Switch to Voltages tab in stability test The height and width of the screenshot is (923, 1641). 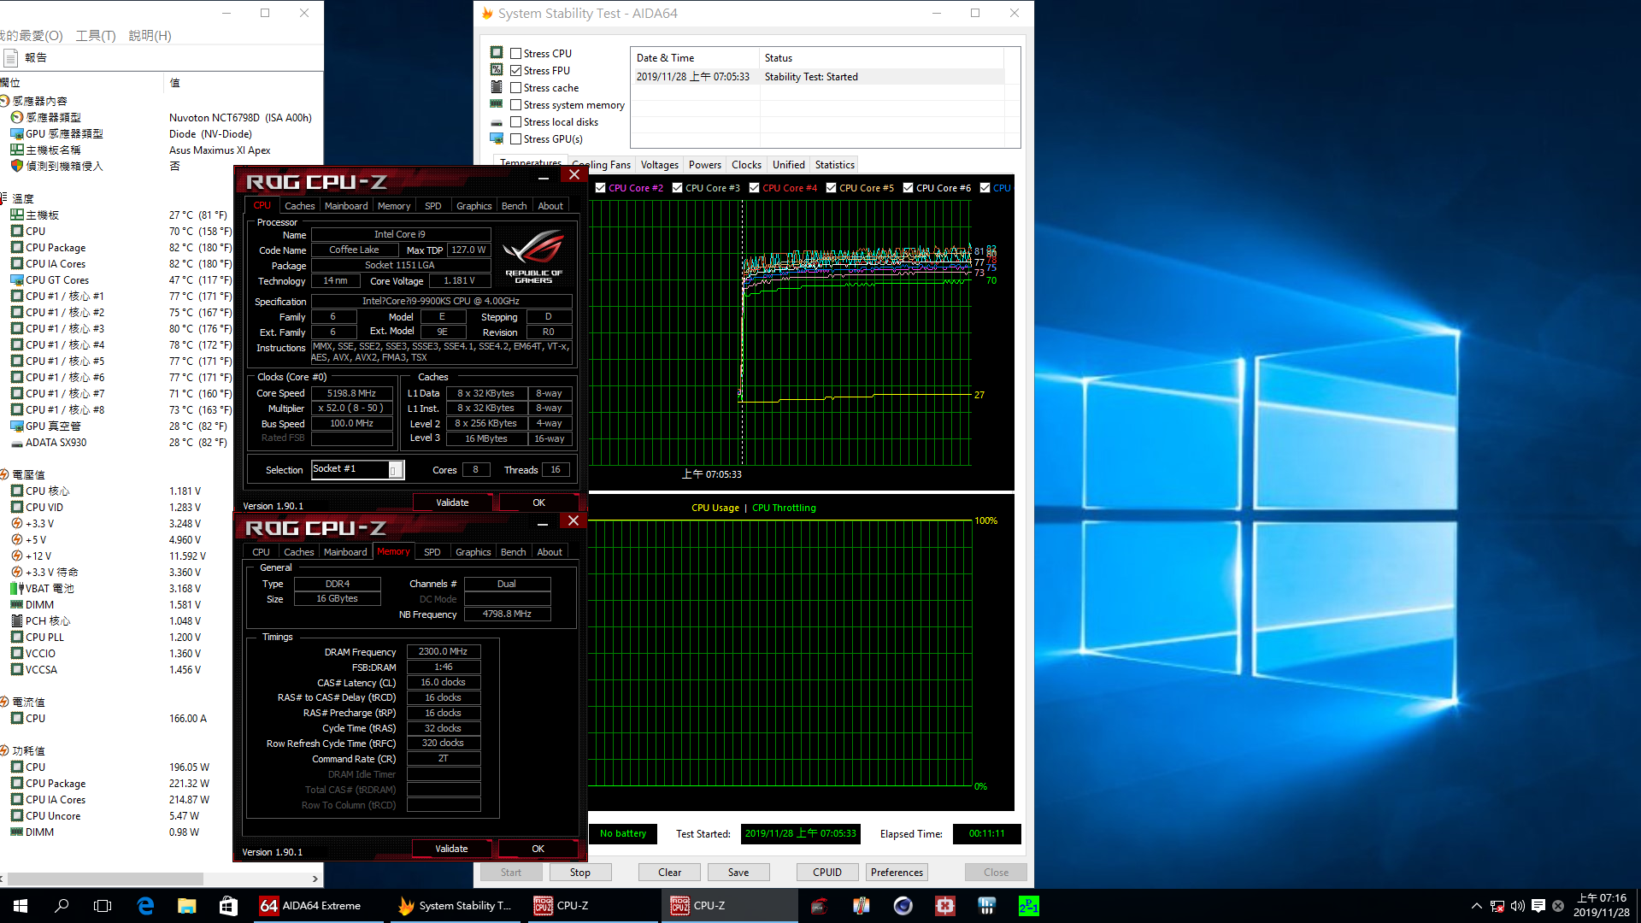tap(659, 165)
